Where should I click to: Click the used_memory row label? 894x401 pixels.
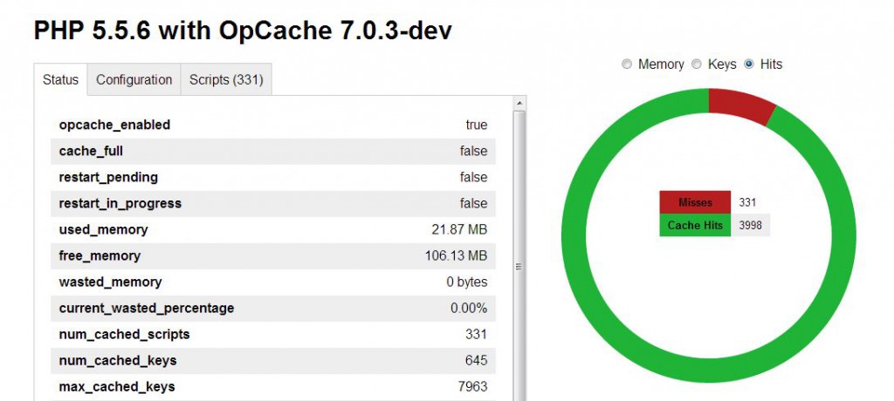(x=103, y=229)
